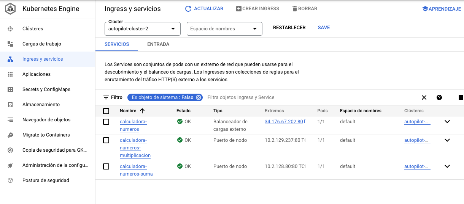Viewport: 464px width, 204px height.
Task: Open cluster link in calculadora-numeros row
Action: 417,122
